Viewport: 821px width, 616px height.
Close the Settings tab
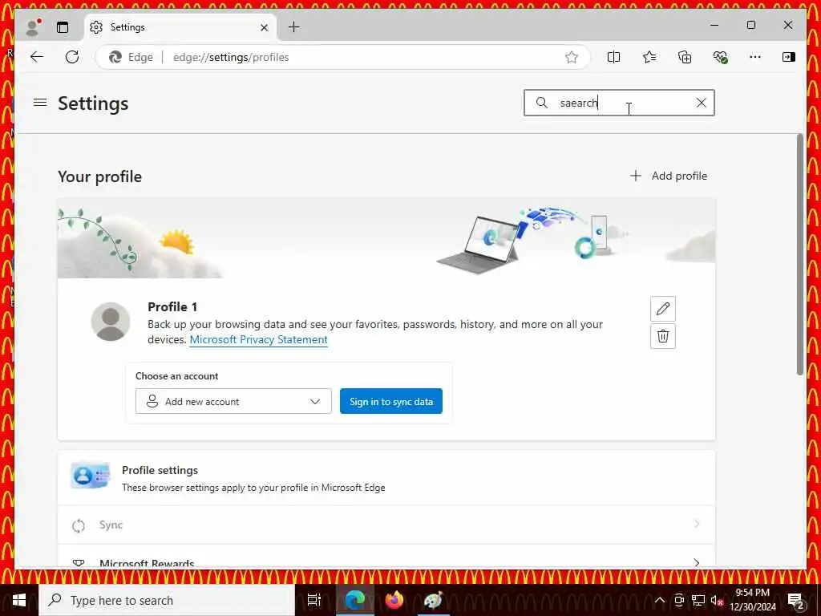tap(264, 27)
